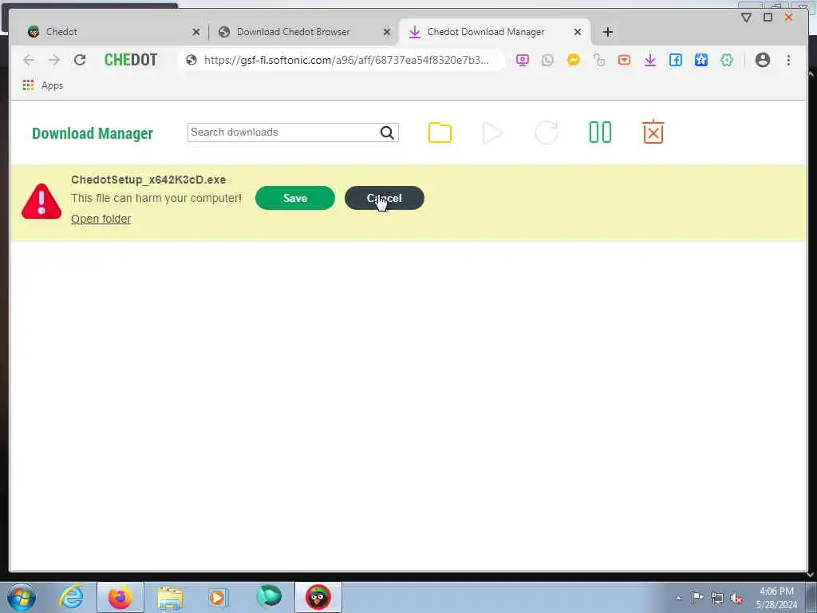
Task: Open the Action Center flag tray icon
Action: click(697, 598)
